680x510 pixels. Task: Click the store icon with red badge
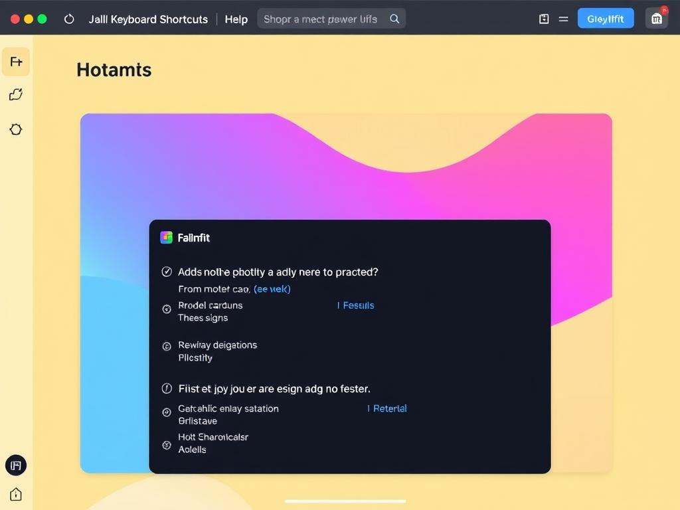tap(657, 19)
